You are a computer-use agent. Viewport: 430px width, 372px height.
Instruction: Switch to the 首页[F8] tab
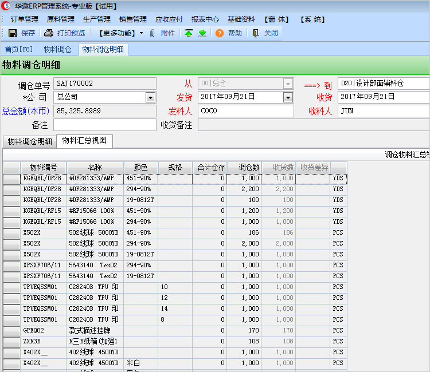pyautogui.click(x=19, y=49)
